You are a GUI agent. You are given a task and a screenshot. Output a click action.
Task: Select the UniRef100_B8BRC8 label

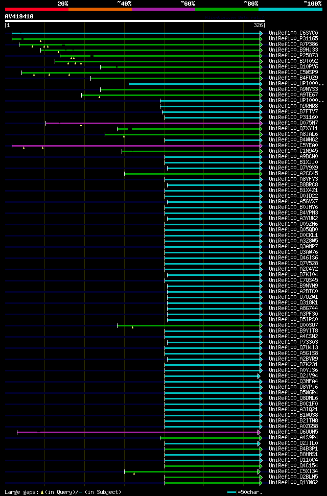point(293,185)
